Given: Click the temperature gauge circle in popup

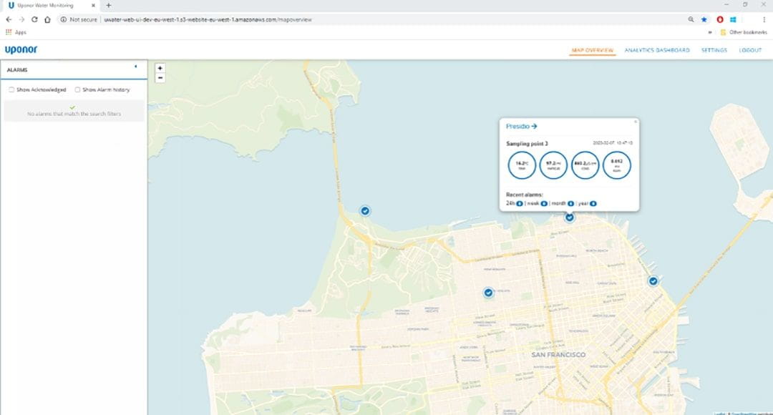Looking at the screenshot, I should pos(522,165).
